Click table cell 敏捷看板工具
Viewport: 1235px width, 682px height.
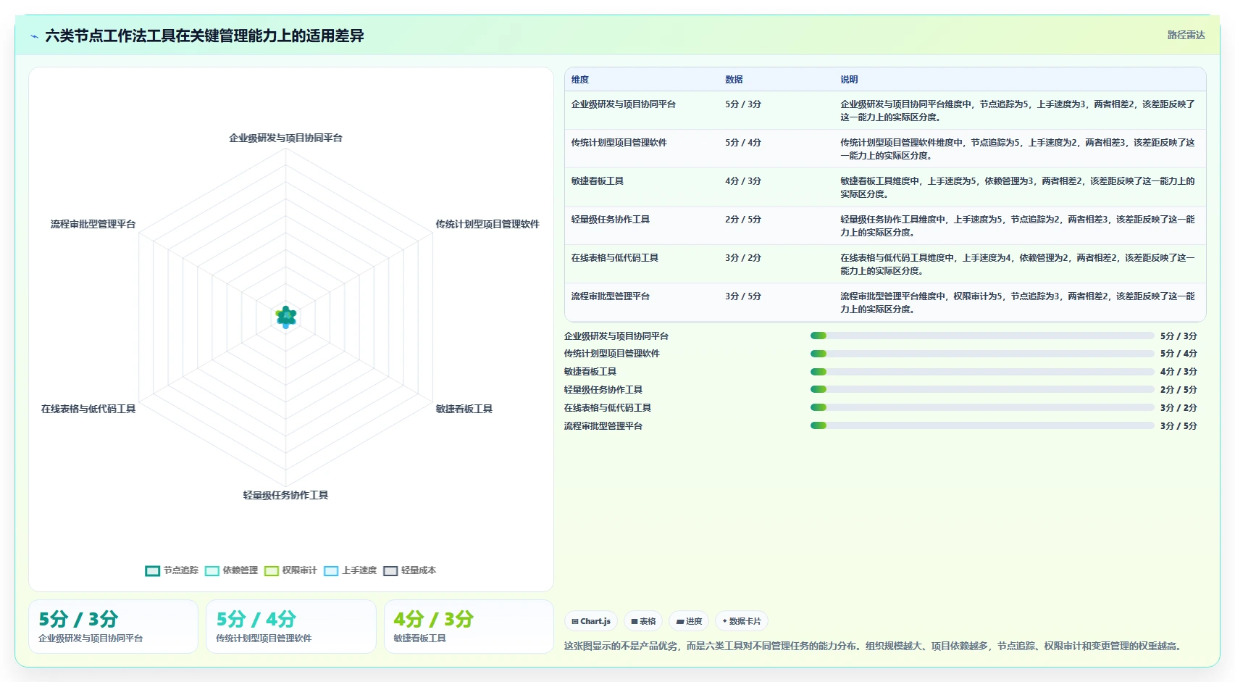598,181
